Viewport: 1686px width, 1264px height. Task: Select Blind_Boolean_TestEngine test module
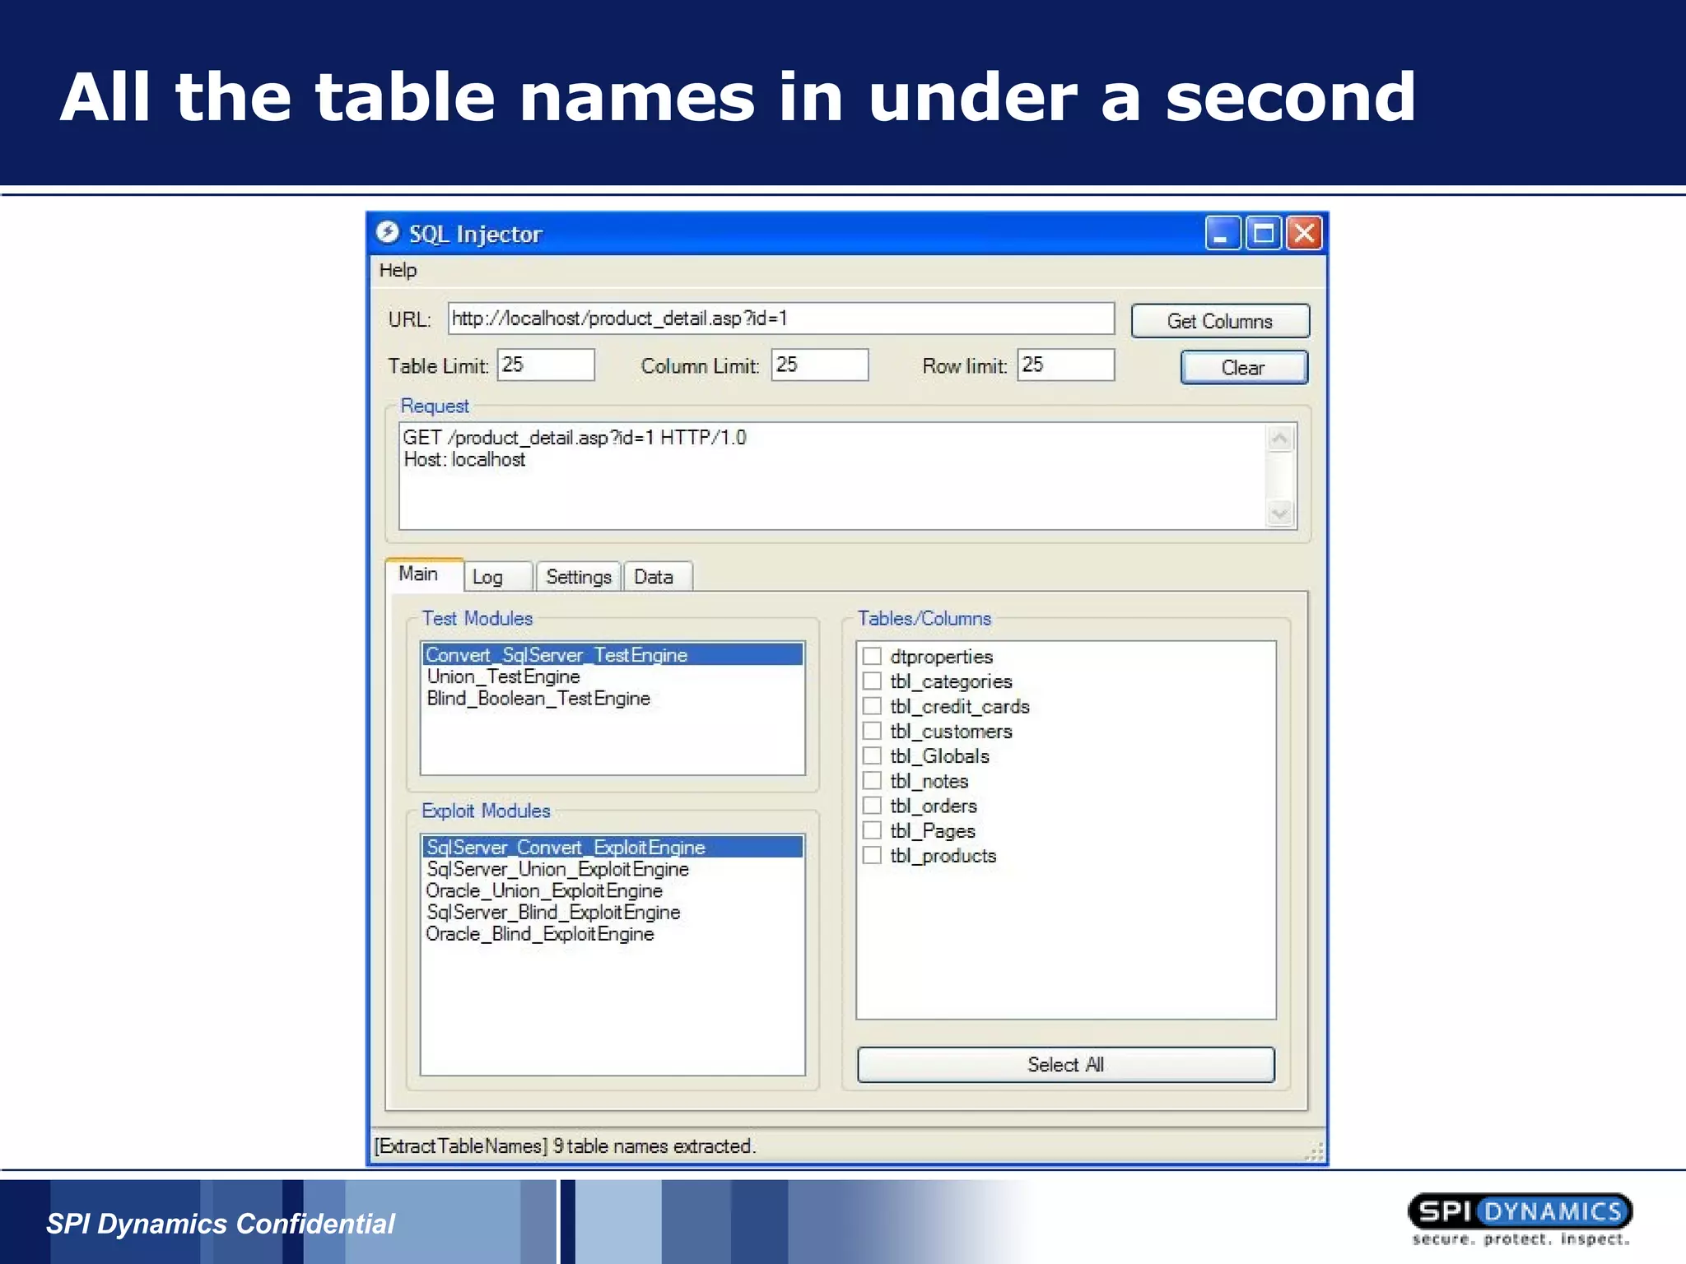612,698
